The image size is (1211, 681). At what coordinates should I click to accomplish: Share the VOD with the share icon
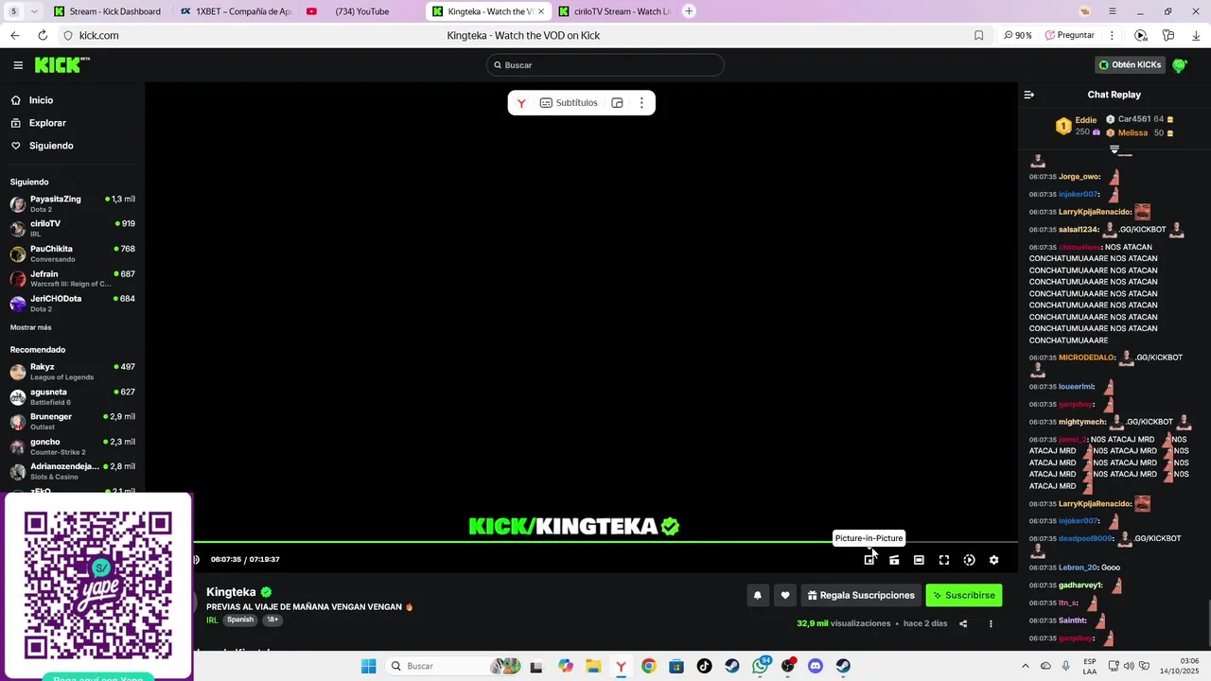(x=963, y=623)
